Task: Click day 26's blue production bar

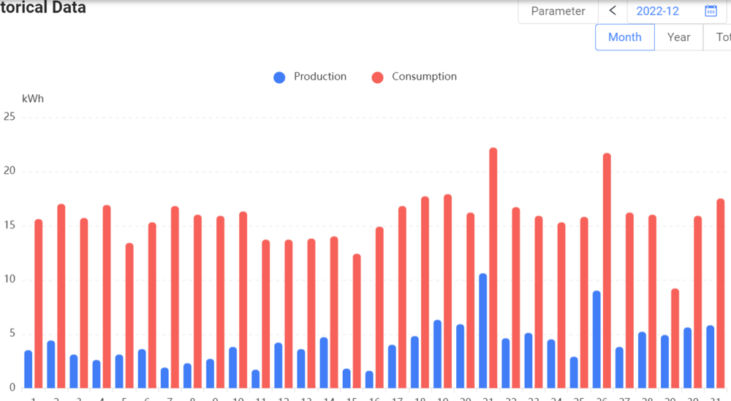Action: pyautogui.click(x=596, y=339)
